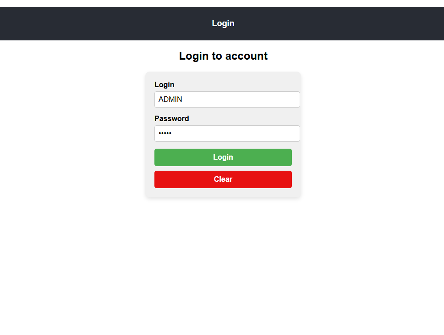
Task: Place the cursor in the empty part of the username field
Action: [x=241, y=100]
